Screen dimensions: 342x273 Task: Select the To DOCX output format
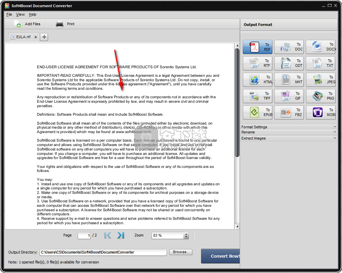point(321,47)
